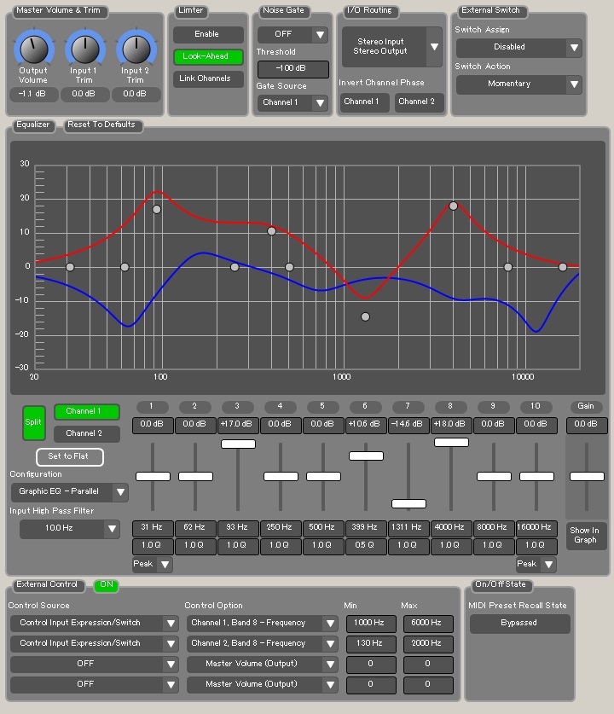Click band 8 gain slider handle
The height and width of the screenshot is (714, 614).
(451, 442)
